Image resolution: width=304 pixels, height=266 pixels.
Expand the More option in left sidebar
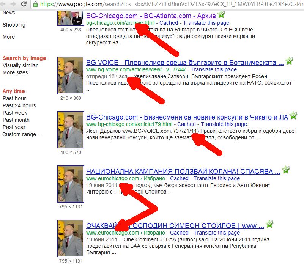coord(9,37)
